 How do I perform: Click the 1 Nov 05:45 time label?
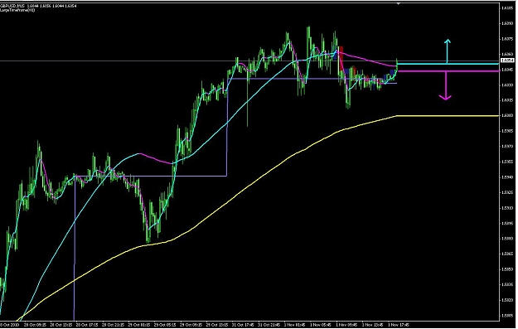pyautogui.click(x=322, y=325)
